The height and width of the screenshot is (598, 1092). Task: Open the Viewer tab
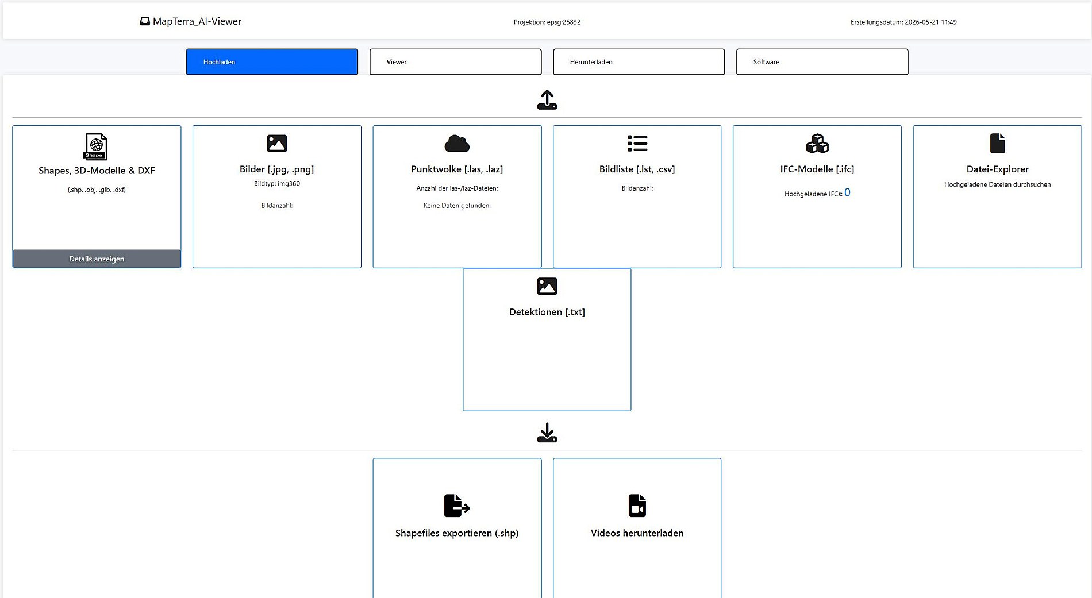pyautogui.click(x=455, y=61)
